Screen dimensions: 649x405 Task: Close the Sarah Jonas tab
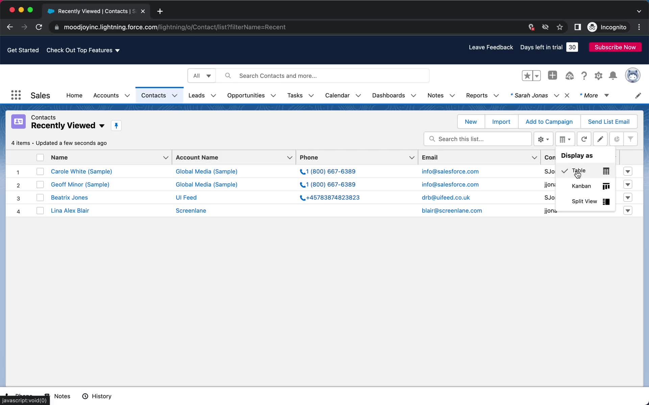(567, 96)
